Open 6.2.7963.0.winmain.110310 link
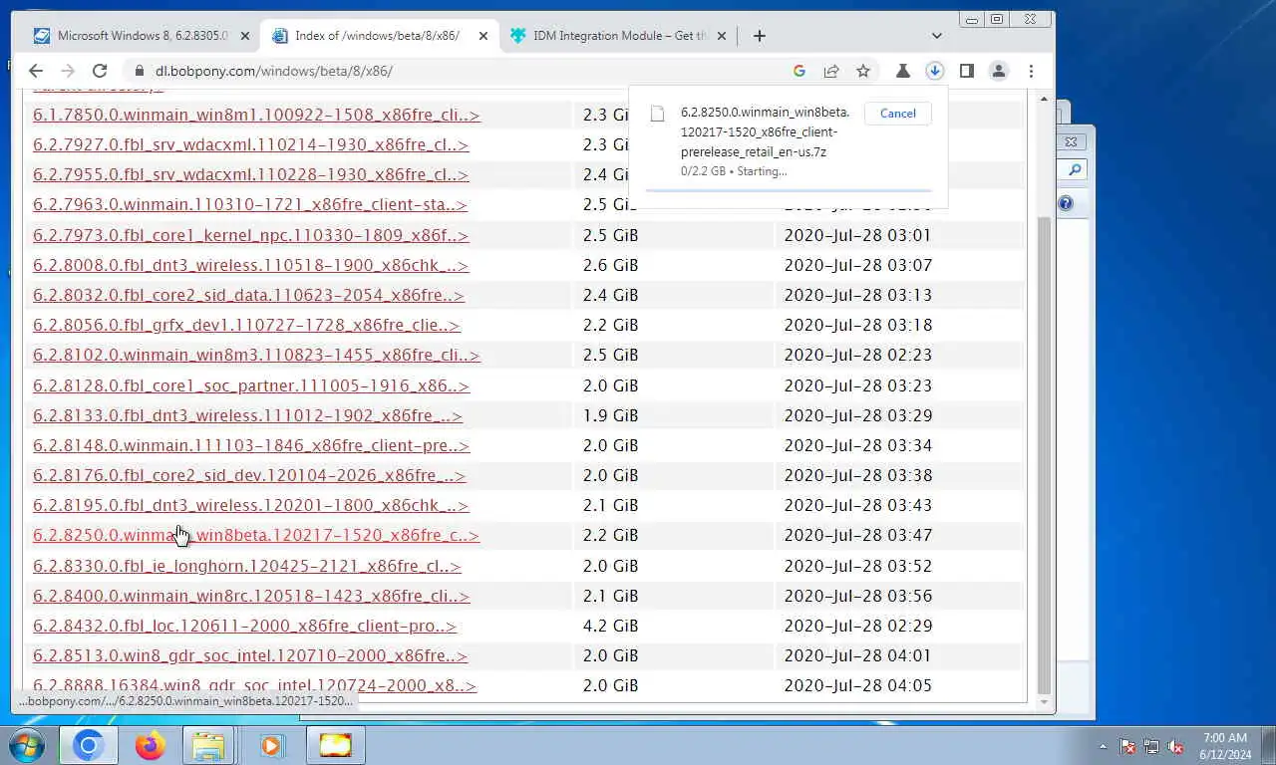 pyautogui.click(x=249, y=204)
